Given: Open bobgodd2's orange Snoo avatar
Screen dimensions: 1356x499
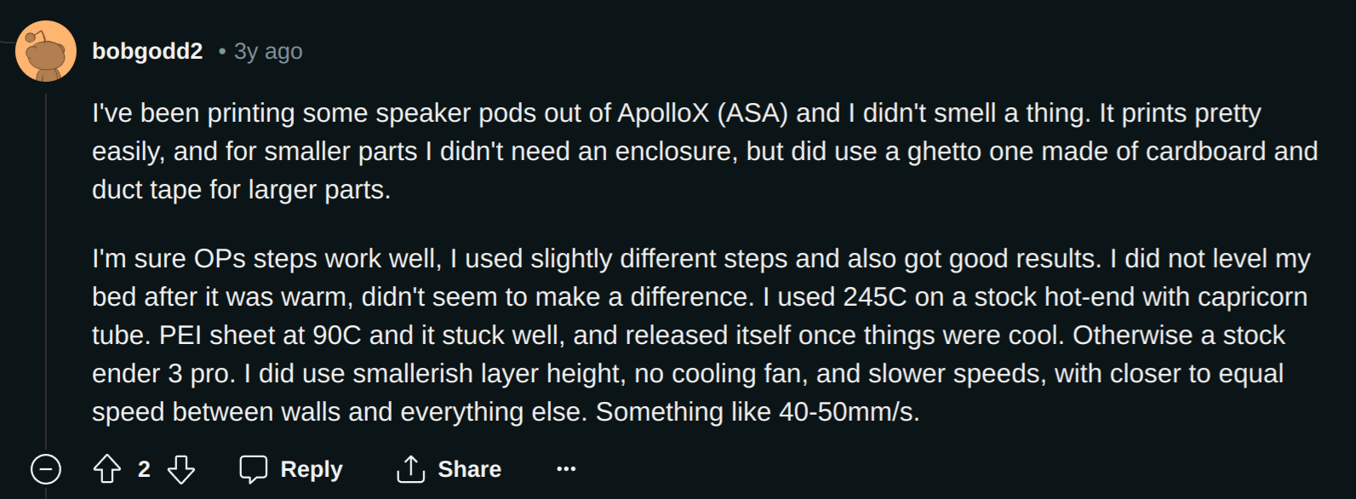Looking at the screenshot, I should (46, 51).
